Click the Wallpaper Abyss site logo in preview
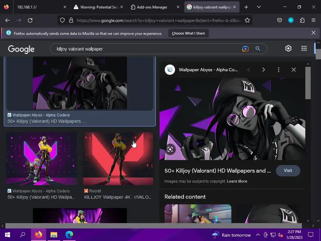This screenshot has height=241, width=321. point(170,70)
